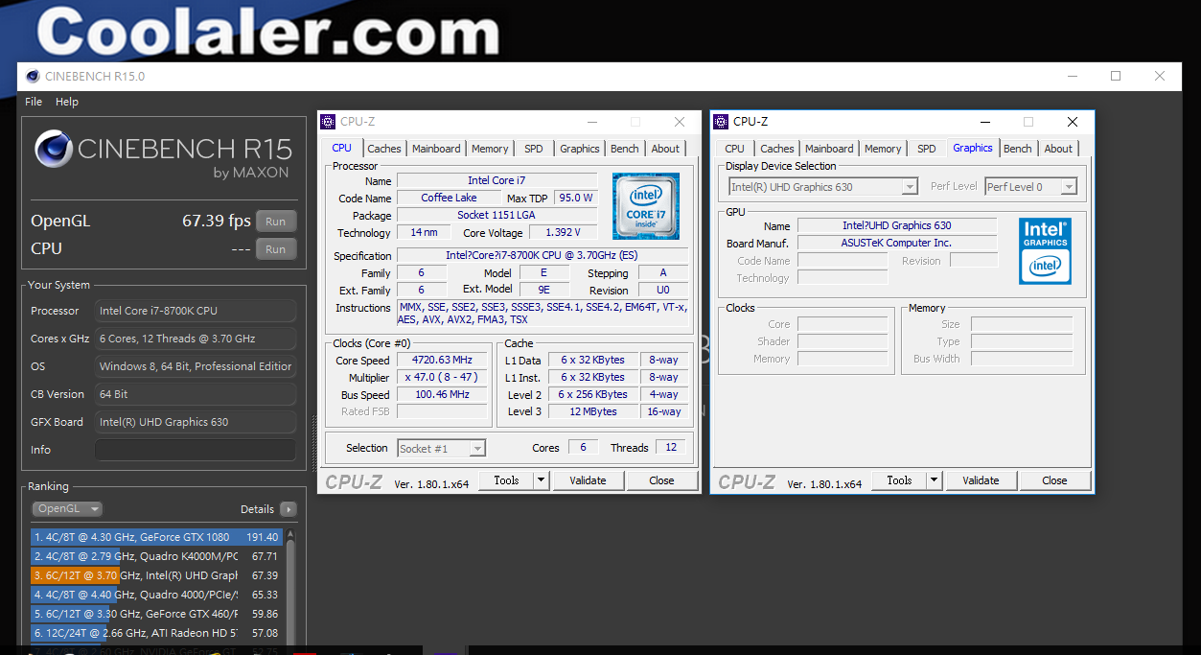Switch to Caches tab in left CPU-Z window
Viewport: 1201px width, 655px height.
(x=384, y=149)
